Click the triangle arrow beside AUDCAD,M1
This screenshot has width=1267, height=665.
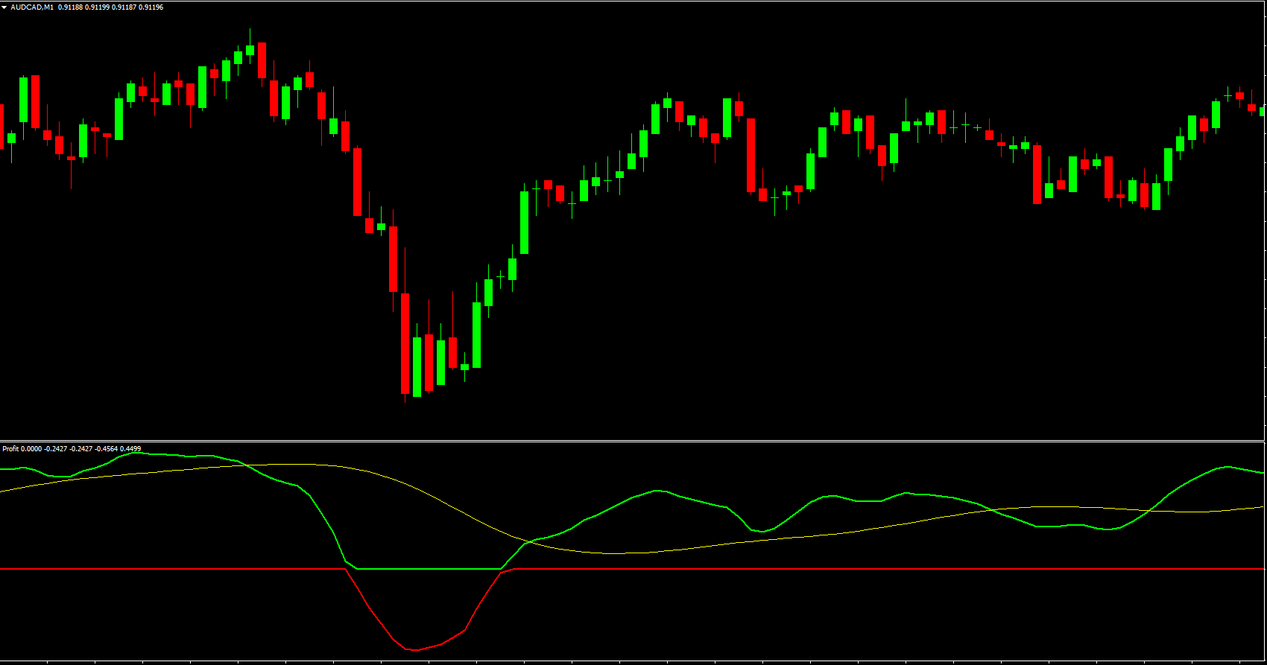(4, 7)
